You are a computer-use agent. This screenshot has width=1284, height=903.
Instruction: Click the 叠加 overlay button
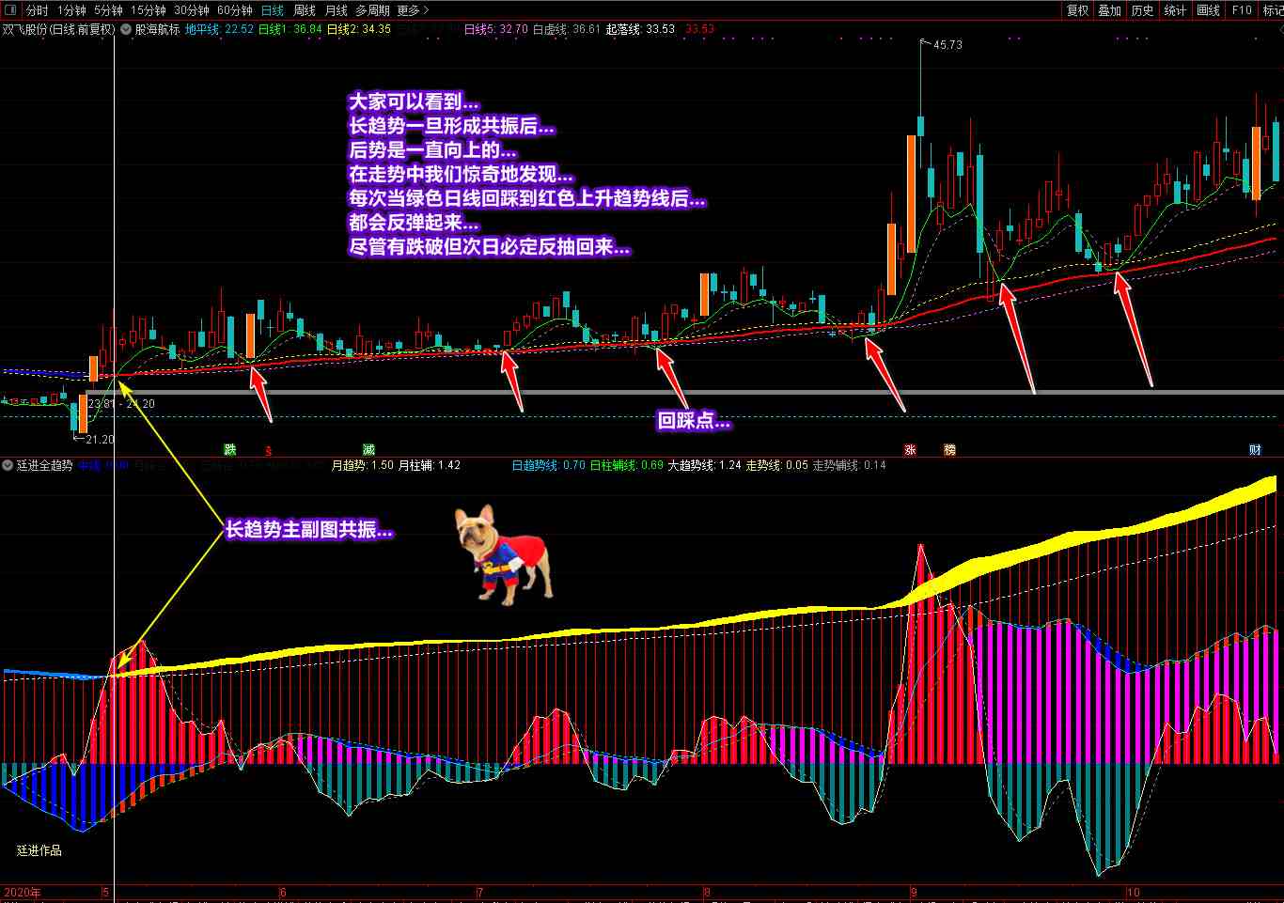(x=1110, y=10)
